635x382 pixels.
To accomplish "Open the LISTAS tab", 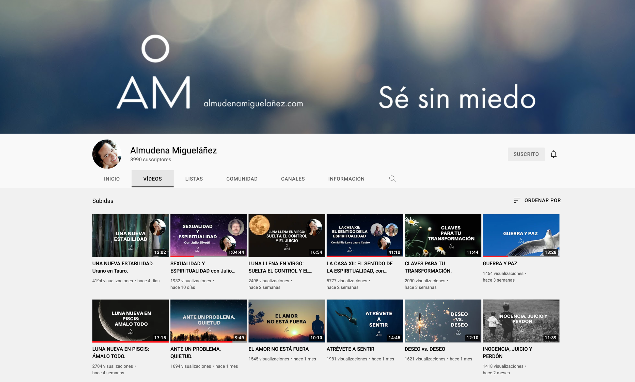I will [194, 179].
